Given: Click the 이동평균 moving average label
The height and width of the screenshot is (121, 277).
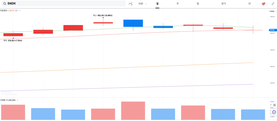Looking at the screenshot, I should click(4, 10).
